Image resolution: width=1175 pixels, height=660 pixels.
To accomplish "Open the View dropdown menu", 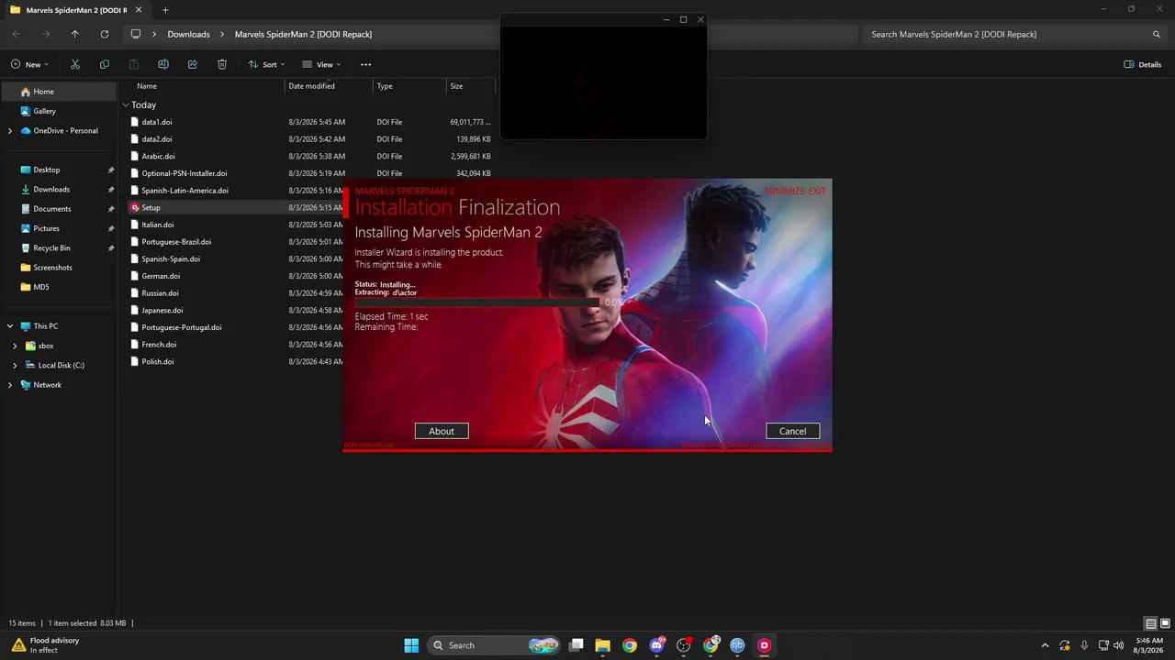I will coord(321,64).
